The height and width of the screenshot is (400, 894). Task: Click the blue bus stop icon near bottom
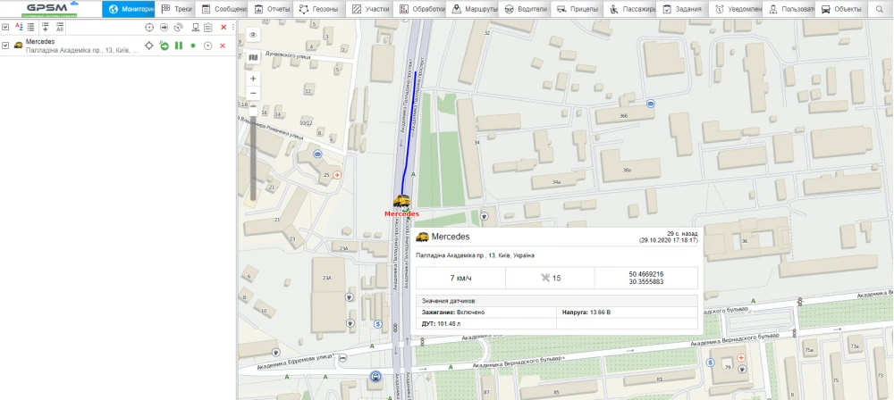click(x=375, y=376)
